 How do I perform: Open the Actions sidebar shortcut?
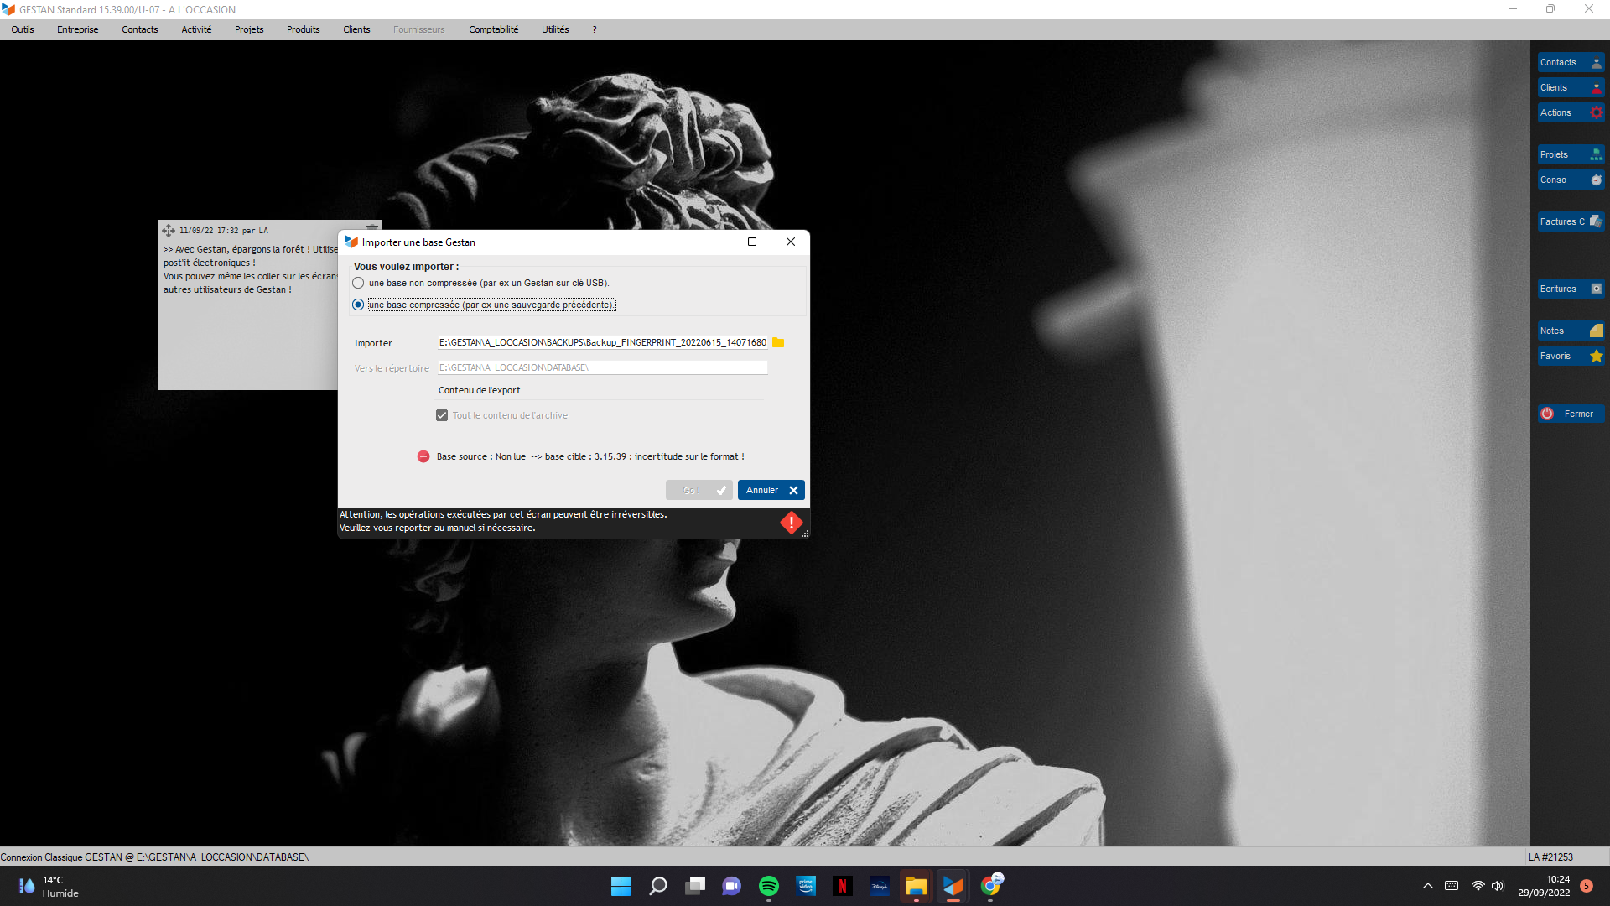(1570, 112)
